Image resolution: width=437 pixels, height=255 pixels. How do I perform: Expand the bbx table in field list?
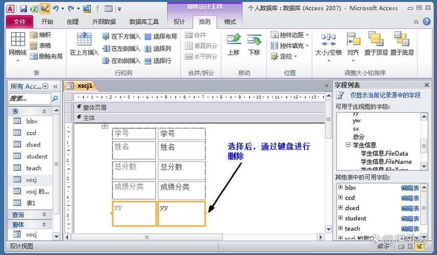[x=340, y=187]
